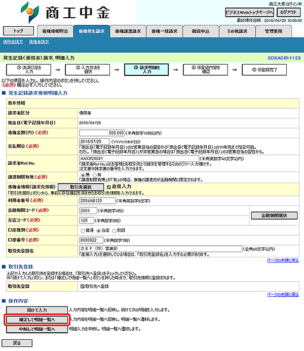This screenshot has height=351, width=304.
Task: Click step ② 入力方法を選択
Action: (88, 70)
